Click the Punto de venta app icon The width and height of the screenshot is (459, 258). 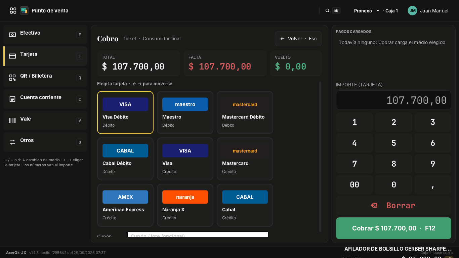[24, 11]
